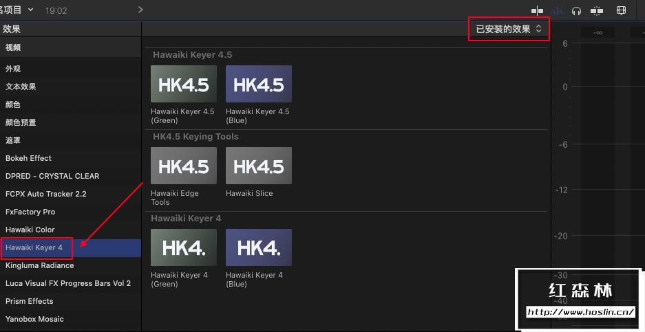
Task: Select FxFactory Pro category
Action: (x=70, y=212)
